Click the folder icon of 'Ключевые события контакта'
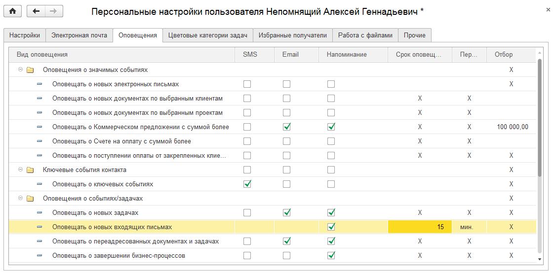555x274 pixels. pyautogui.click(x=30, y=170)
